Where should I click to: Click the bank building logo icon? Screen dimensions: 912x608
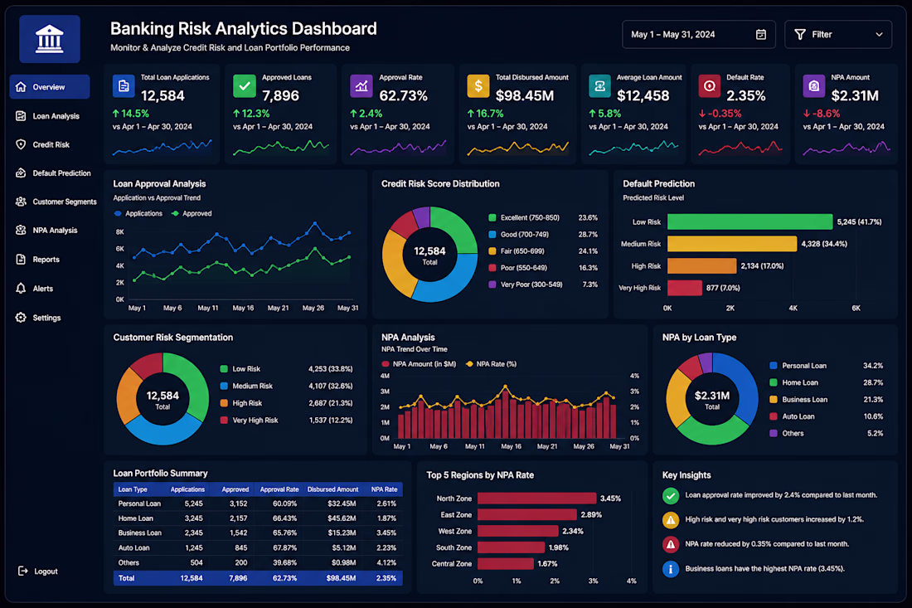coord(50,39)
